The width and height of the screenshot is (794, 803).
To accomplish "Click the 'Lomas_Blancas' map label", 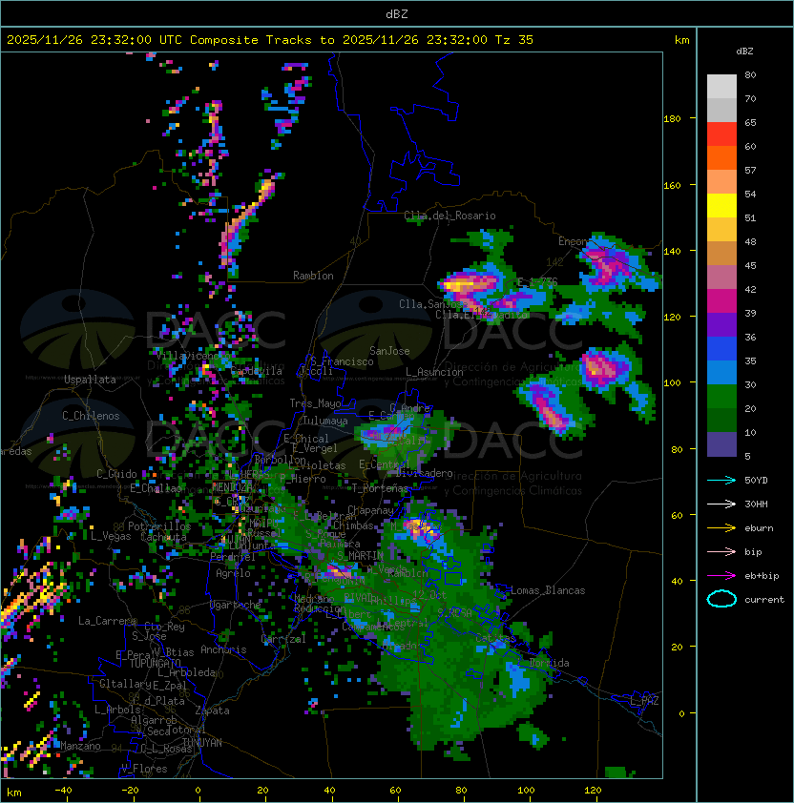I will click(548, 590).
